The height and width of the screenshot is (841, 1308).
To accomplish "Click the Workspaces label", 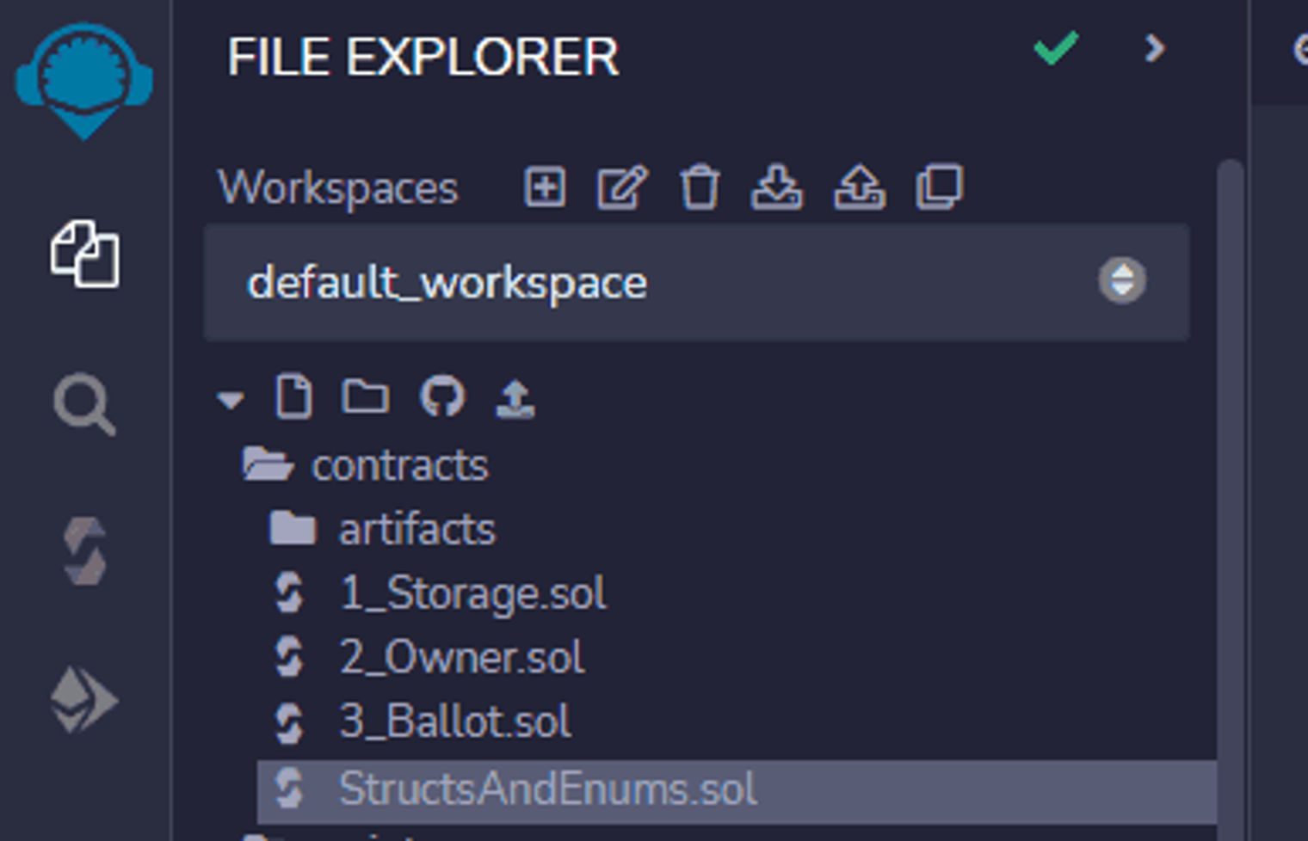I will pyautogui.click(x=338, y=187).
